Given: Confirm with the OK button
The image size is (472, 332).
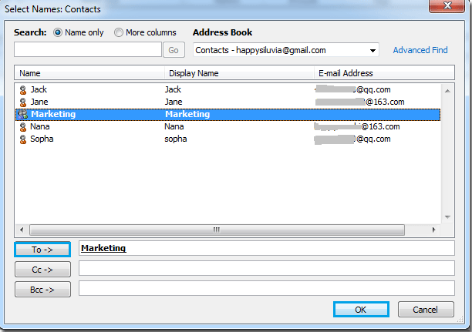Looking at the screenshot, I should click(361, 310).
